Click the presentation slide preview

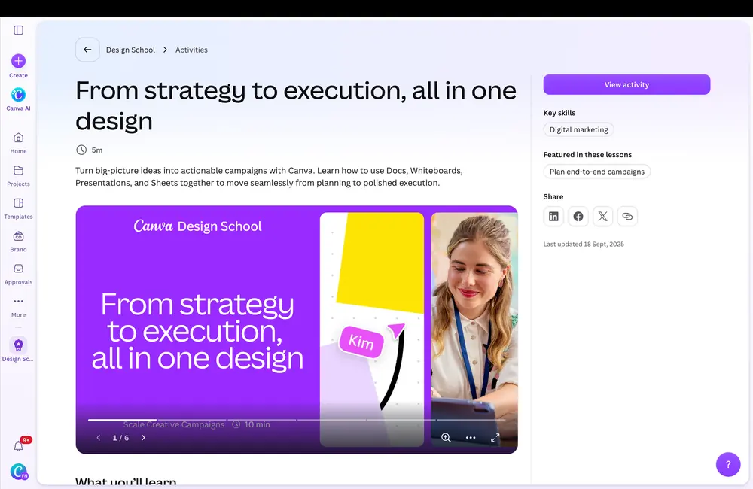click(x=296, y=330)
